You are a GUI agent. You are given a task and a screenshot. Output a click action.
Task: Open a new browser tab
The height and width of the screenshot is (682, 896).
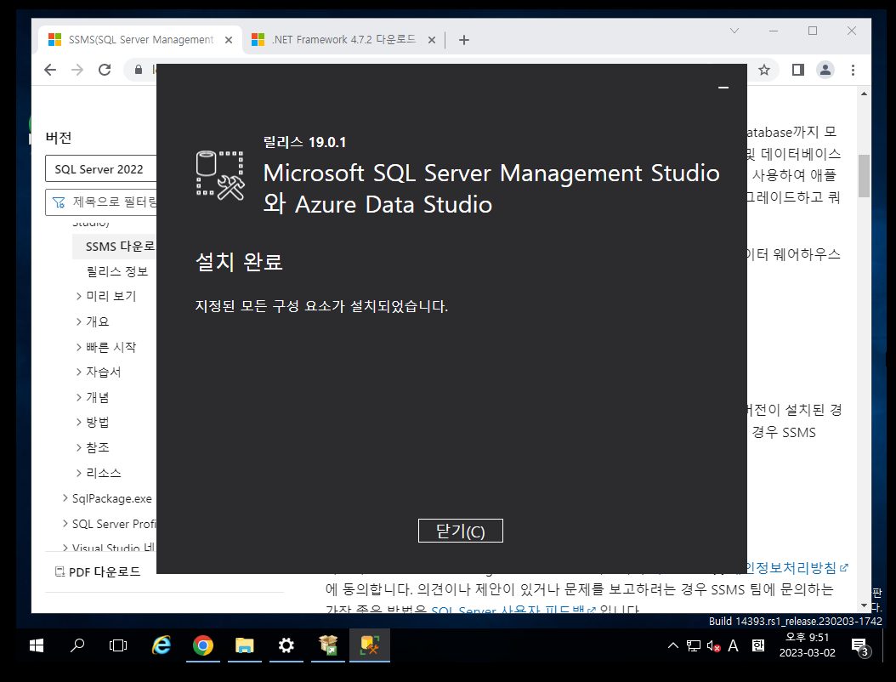(x=464, y=39)
